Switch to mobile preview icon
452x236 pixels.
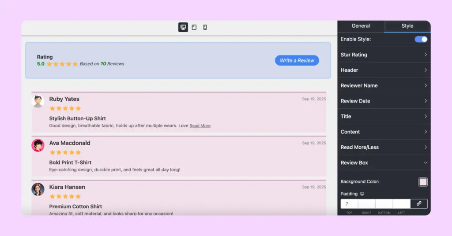click(x=205, y=27)
